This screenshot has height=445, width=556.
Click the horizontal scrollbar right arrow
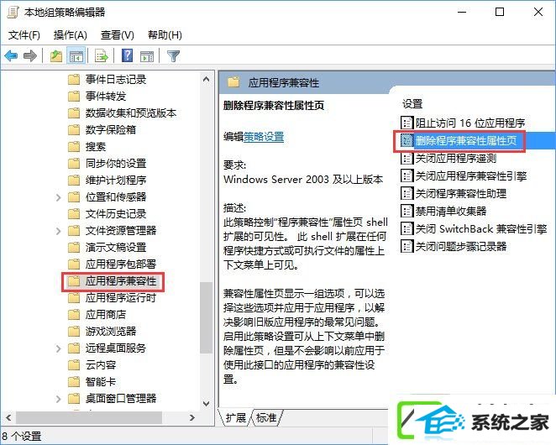tap(191, 417)
